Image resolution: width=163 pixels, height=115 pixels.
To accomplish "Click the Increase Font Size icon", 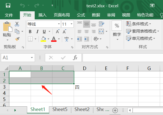I will (x=58, y=32).
